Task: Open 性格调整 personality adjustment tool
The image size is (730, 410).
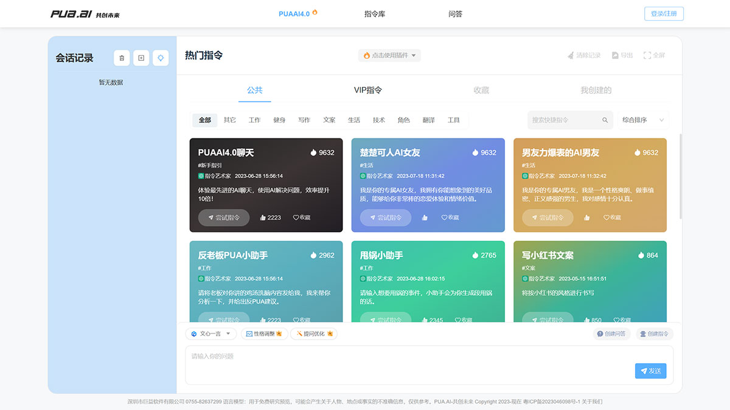Action: coord(263,333)
